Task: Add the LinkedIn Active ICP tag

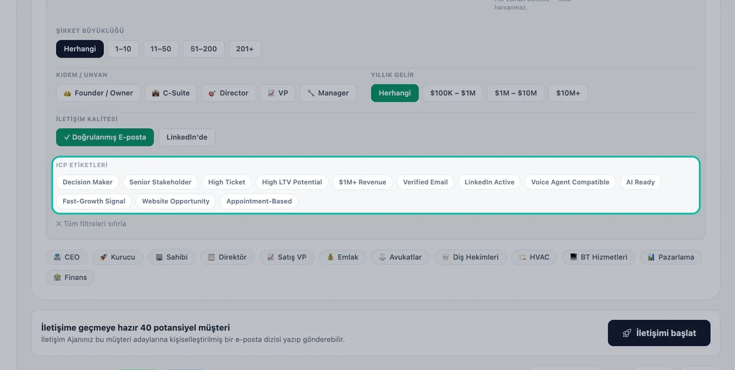Action: (489, 182)
